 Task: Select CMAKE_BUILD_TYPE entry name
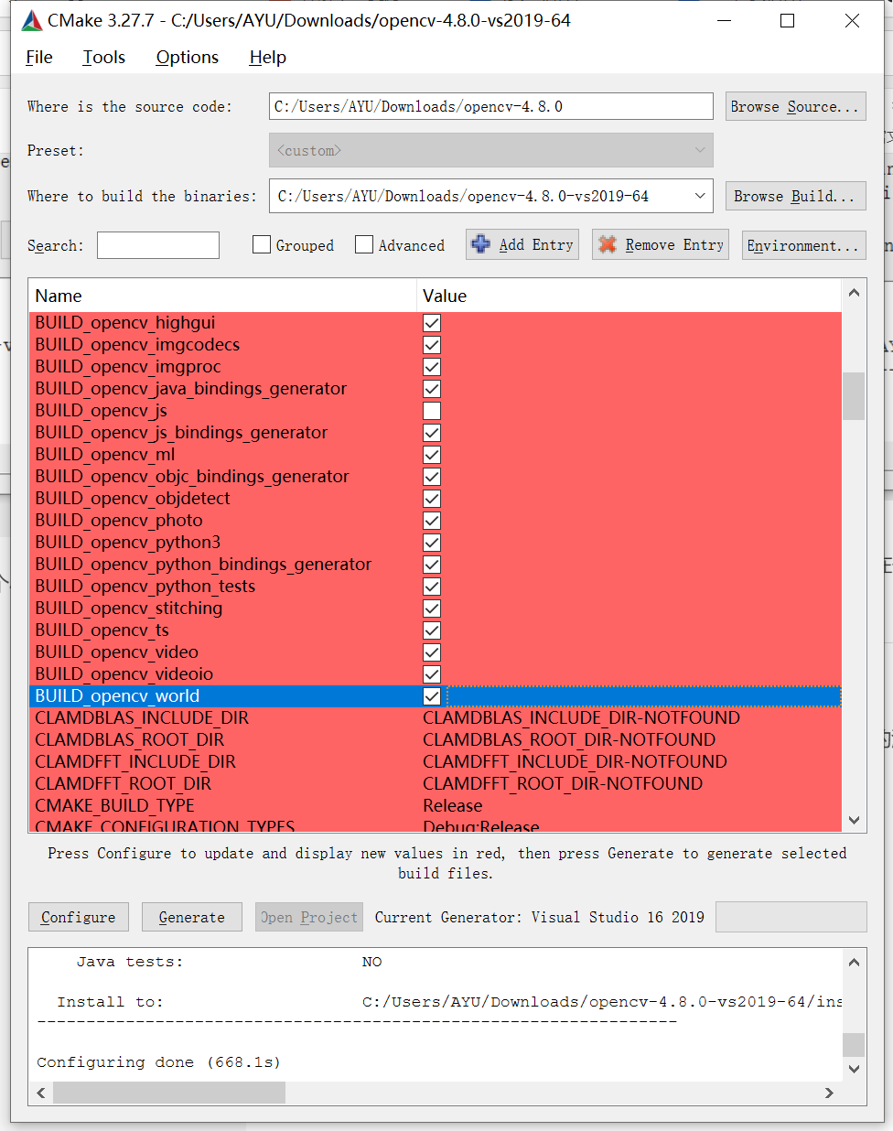(115, 806)
